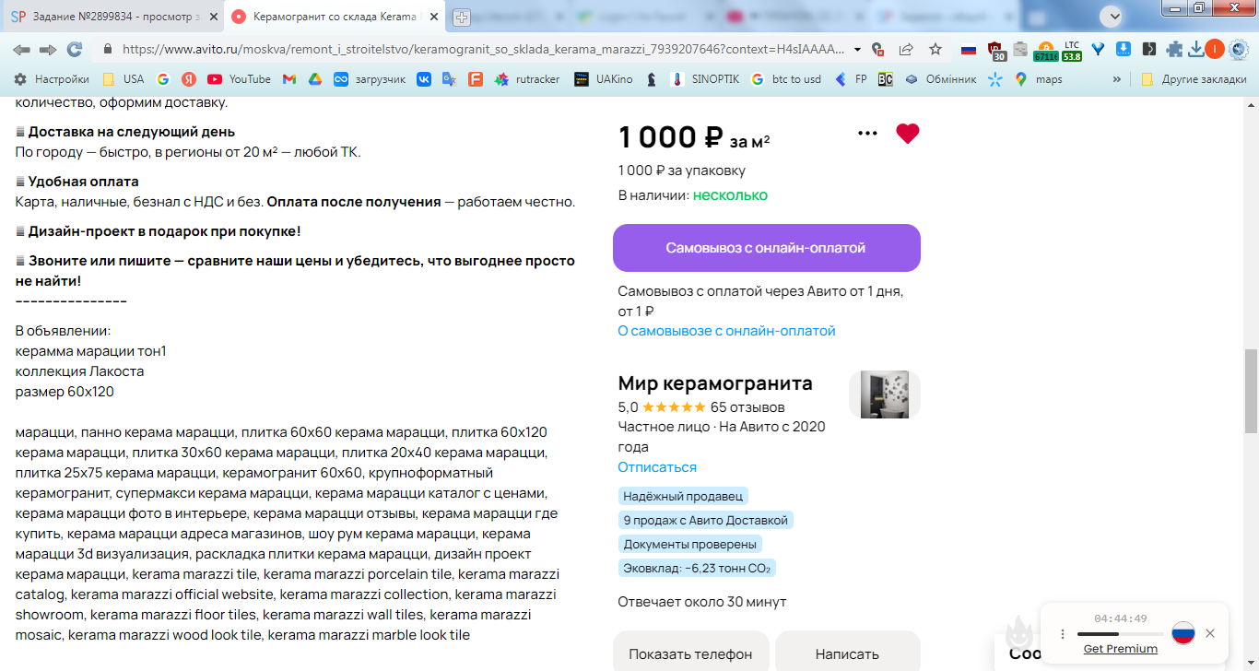Click the Показать телефон button
This screenshot has height=671, width=1259.
690,653
